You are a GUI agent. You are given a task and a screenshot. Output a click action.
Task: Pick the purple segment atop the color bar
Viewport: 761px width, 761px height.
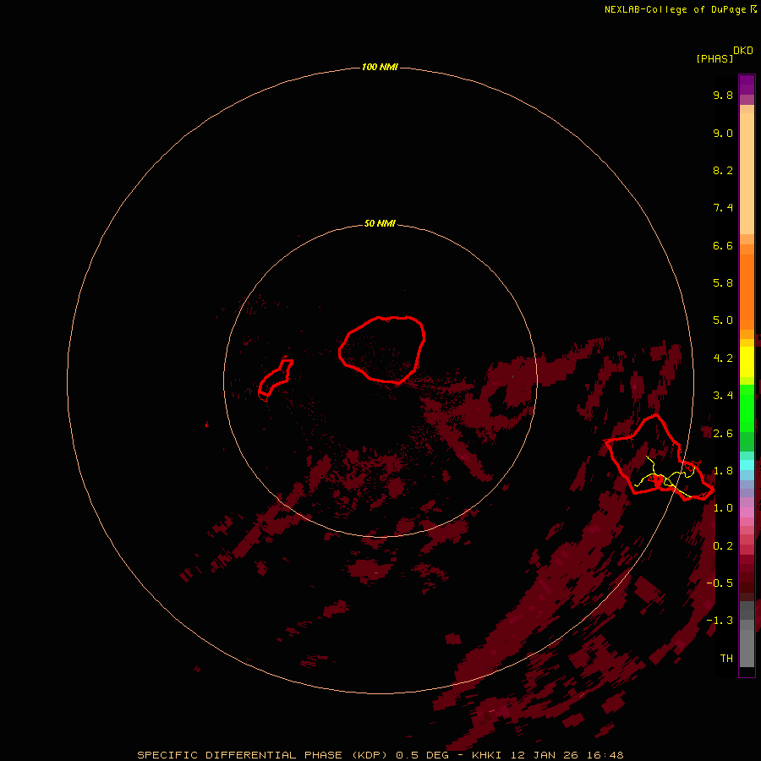tap(747, 85)
